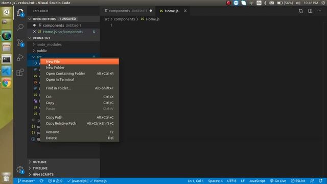The height and width of the screenshot is (184, 327).
Task: Click the Synchronize Changes icon in status bar
Action: [x=41, y=181]
